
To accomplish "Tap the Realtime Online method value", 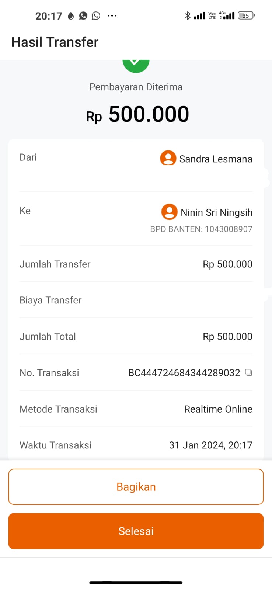I will [x=218, y=409].
